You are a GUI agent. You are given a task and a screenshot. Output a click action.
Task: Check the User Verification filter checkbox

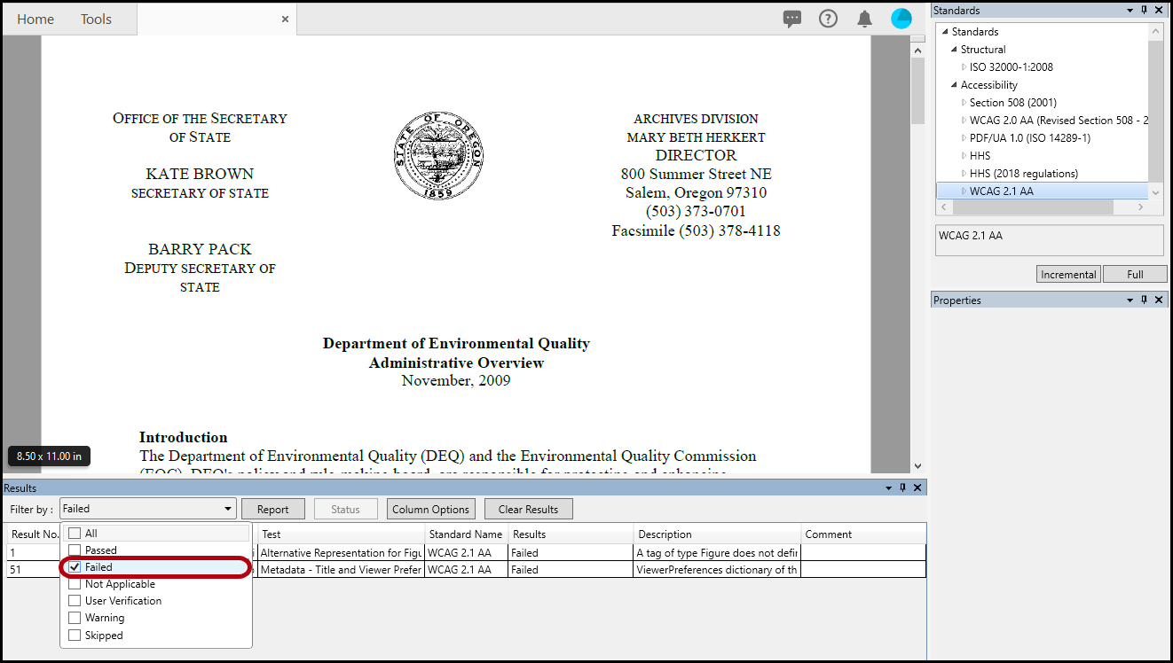[x=75, y=601]
